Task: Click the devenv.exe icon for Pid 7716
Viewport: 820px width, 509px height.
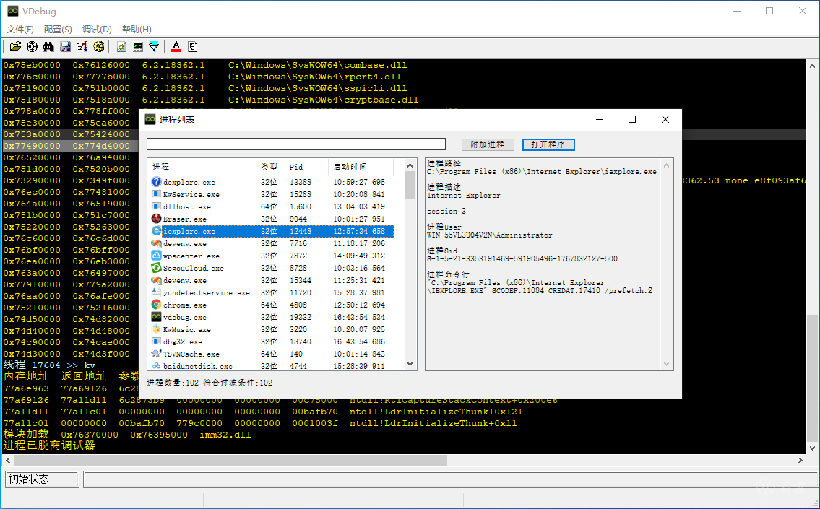Action: [156, 243]
